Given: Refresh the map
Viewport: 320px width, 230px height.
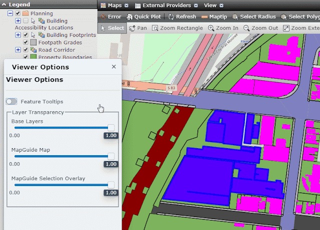Looking at the screenshot, I should point(182,16).
